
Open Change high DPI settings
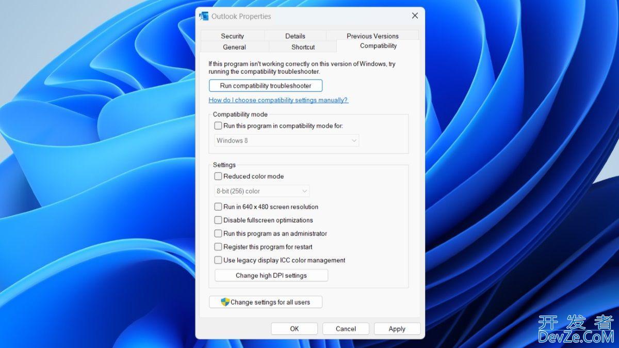pos(271,275)
